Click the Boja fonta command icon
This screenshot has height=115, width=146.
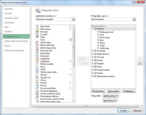click(x=37, y=26)
